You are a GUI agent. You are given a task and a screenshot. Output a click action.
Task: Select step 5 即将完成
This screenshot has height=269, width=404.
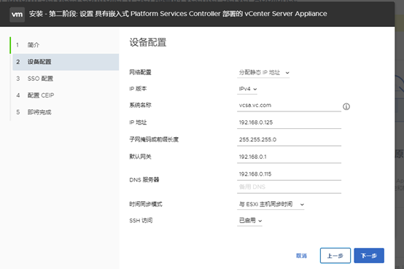66,112
